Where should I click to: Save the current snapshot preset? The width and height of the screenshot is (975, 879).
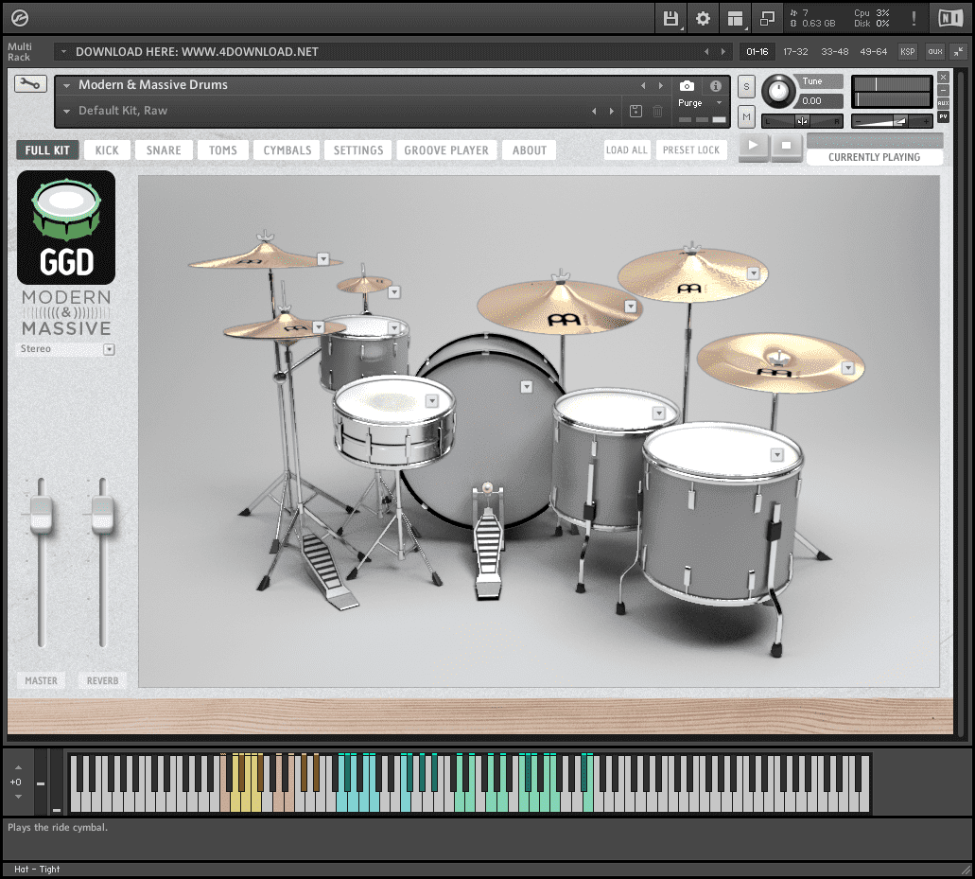click(x=635, y=112)
